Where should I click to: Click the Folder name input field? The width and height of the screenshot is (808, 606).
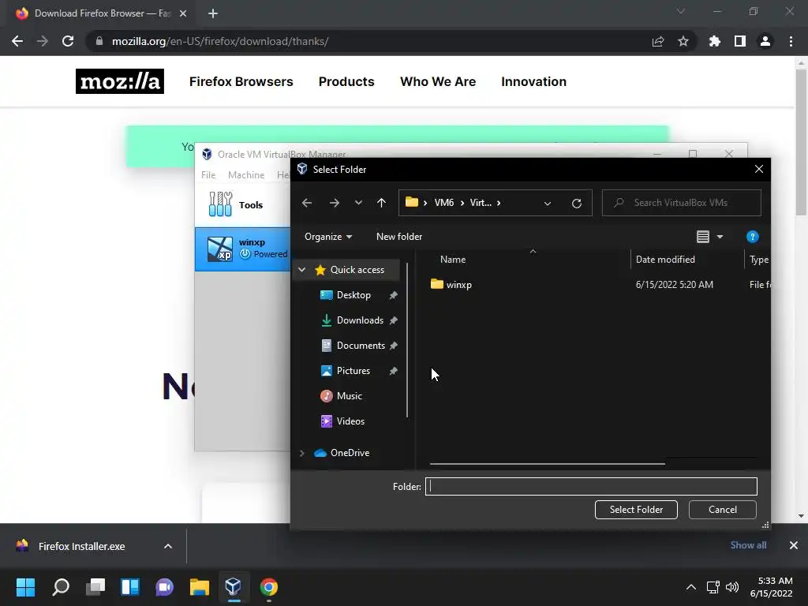[x=591, y=486]
